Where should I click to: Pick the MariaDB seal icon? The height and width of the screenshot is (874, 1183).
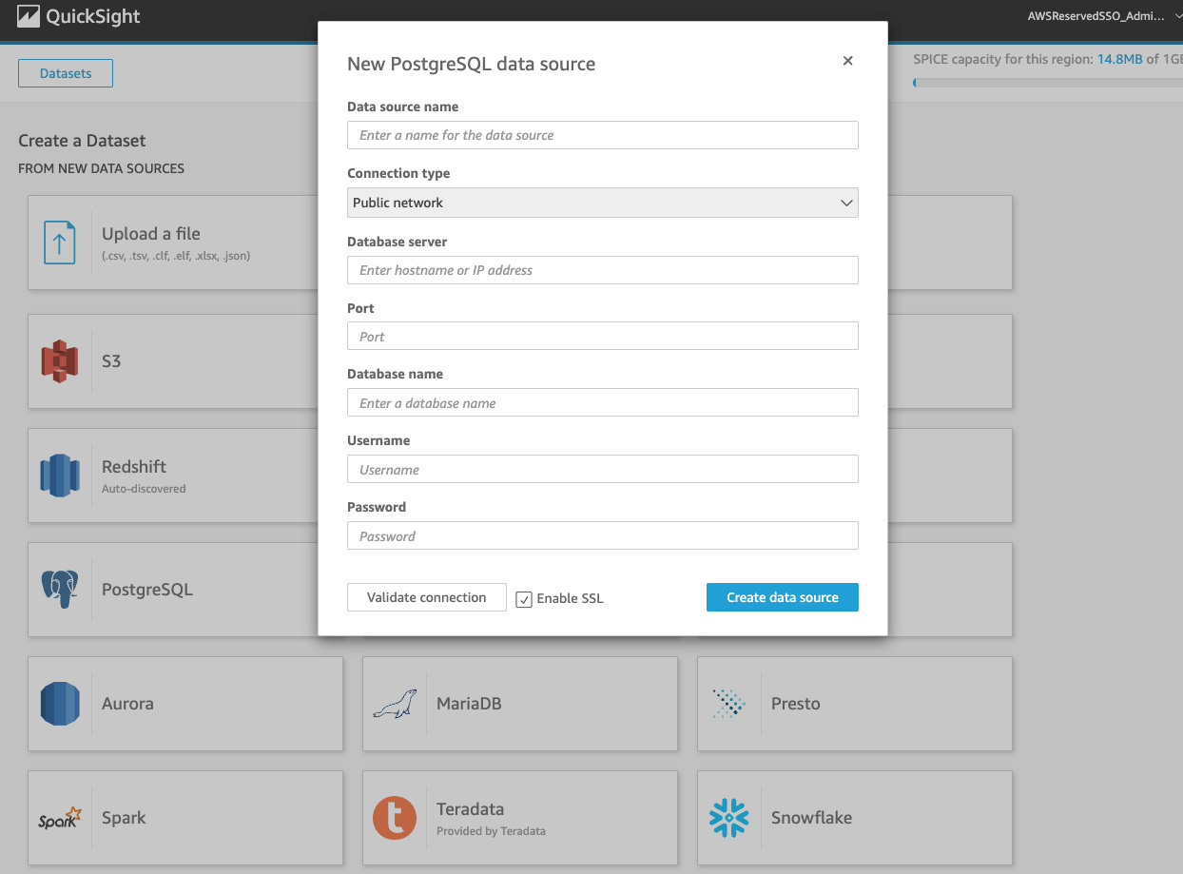[x=394, y=704]
